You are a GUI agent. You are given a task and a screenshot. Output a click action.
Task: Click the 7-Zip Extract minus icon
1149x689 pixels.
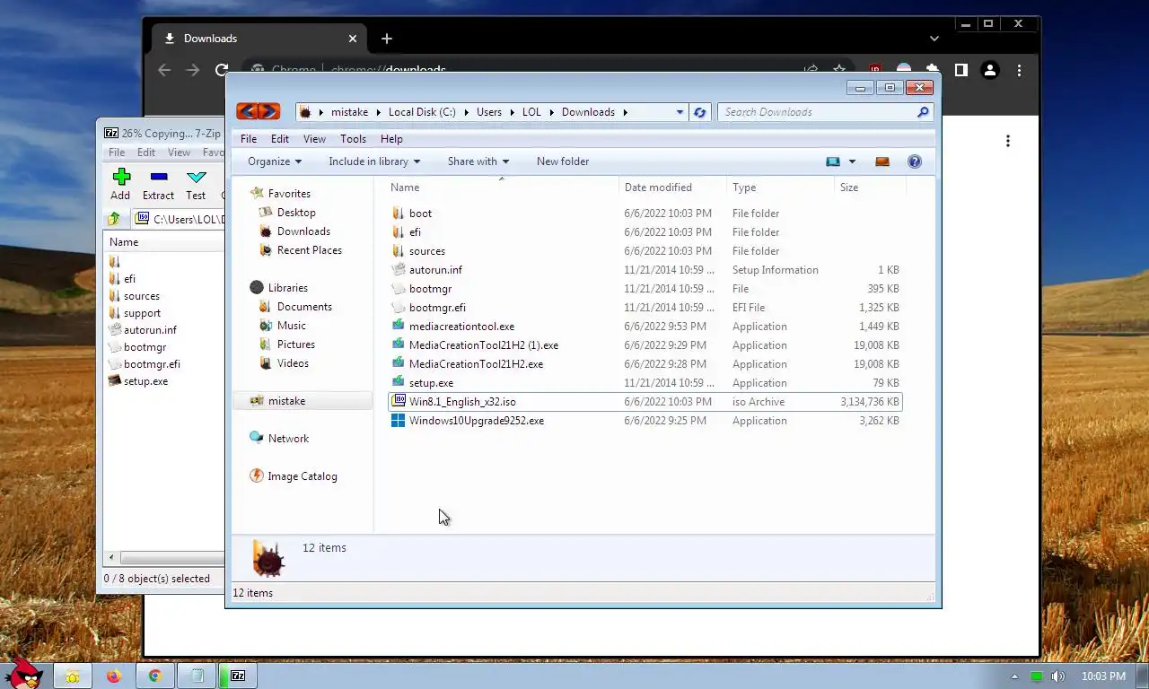coord(159,177)
